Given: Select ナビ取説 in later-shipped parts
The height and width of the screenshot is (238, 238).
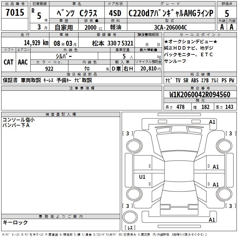Looking at the screenshot, I should 83,80.
